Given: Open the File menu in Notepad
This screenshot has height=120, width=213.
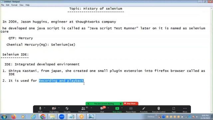Looking at the screenshot, I should coord(2,5).
